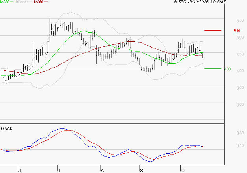This screenshot has width=247, height=173.
Task: Click the 550 price axis label
Action: pyautogui.click(x=240, y=20)
